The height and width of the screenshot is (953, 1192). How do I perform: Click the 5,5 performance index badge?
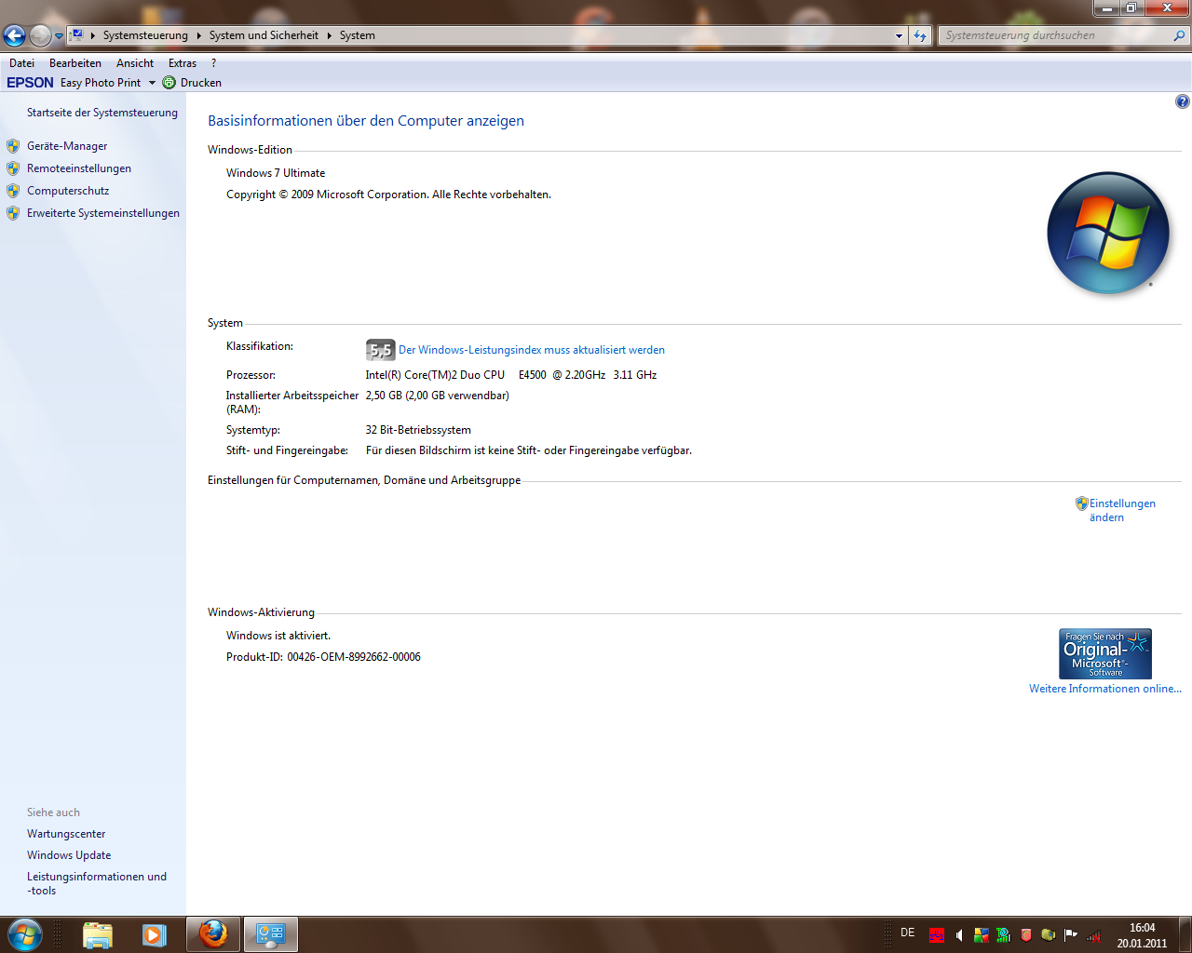tap(380, 350)
